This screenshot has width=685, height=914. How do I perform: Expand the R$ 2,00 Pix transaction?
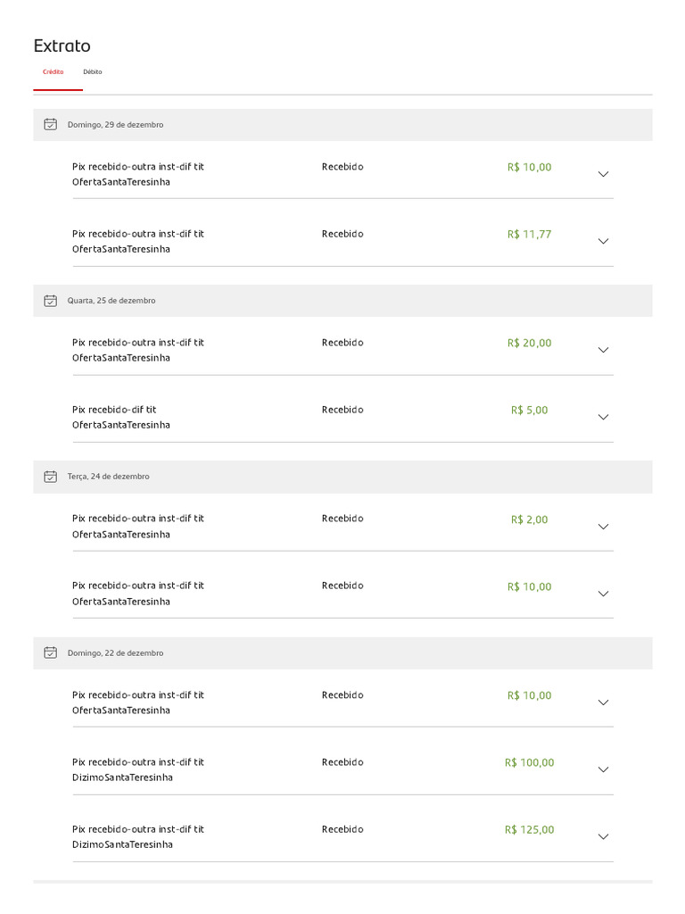point(603,527)
